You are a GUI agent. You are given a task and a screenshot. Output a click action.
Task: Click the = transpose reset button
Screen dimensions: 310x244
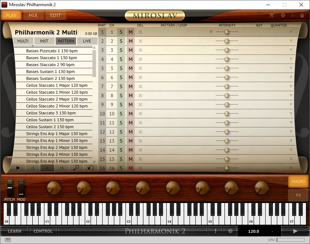click(47, 168)
